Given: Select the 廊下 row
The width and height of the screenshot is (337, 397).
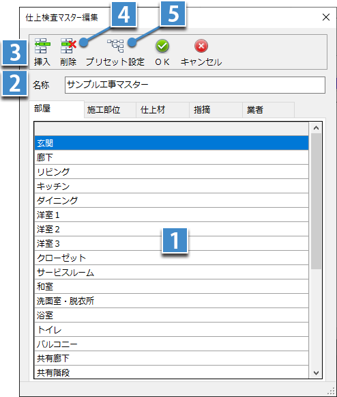Looking at the screenshot, I should click(171, 157).
